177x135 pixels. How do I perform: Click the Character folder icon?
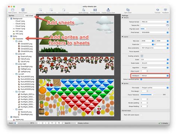pos(14,39)
